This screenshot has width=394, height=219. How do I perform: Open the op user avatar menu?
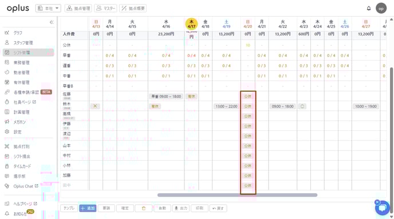381,8
